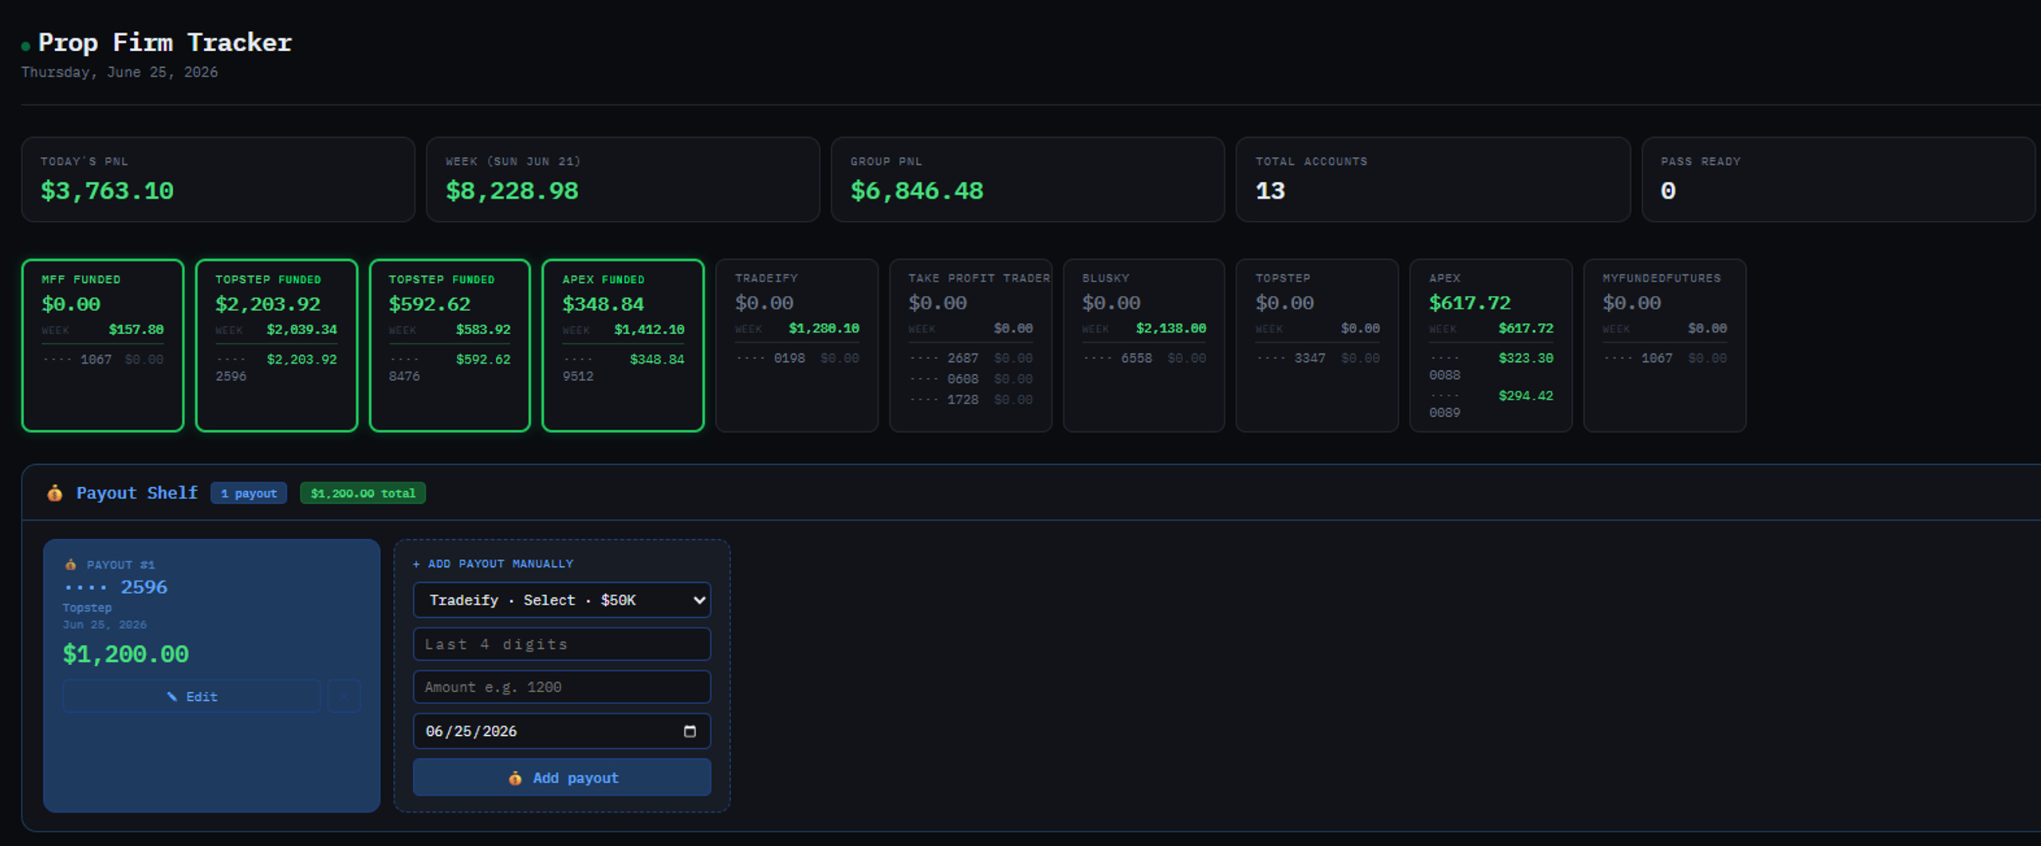Click the Add payout button
This screenshot has height=846, width=2041.
pos(561,777)
